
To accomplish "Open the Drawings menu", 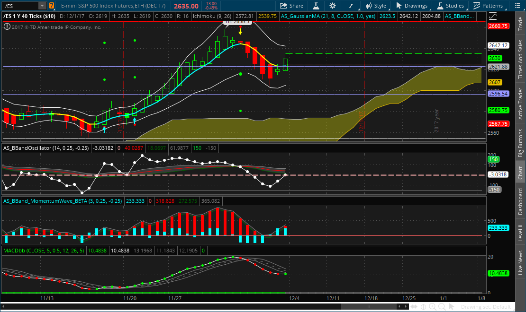I will [x=411, y=6].
